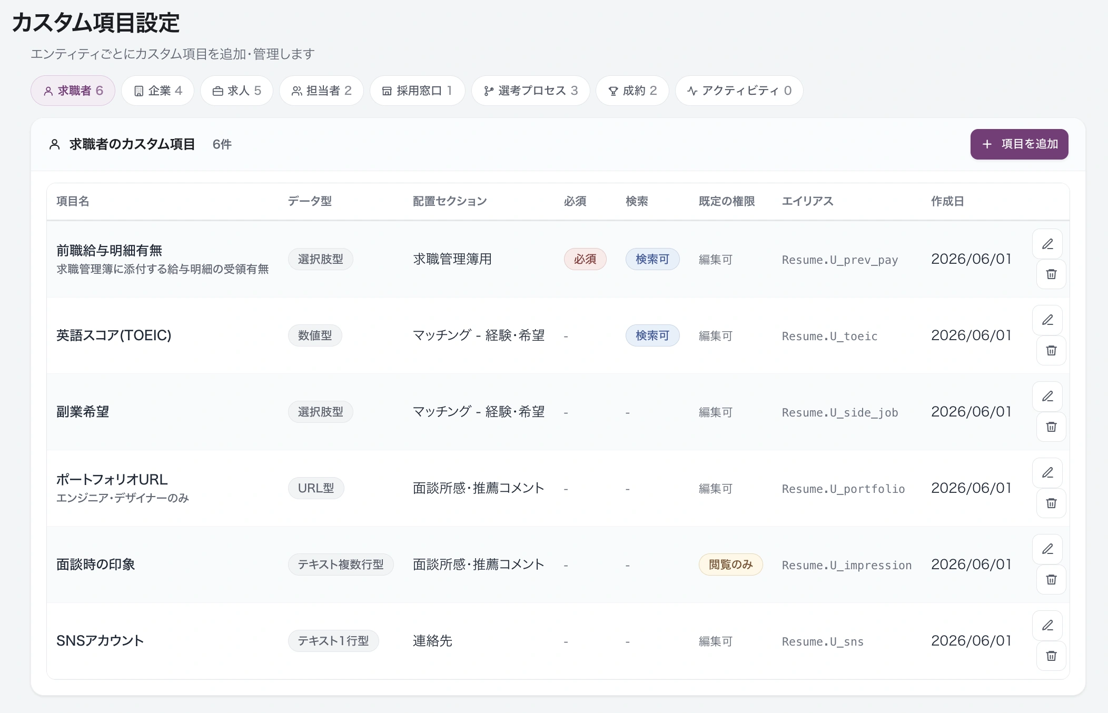Remove 副業希望 using its trash icon
Viewport: 1108px width, 713px height.
[1051, 427]
